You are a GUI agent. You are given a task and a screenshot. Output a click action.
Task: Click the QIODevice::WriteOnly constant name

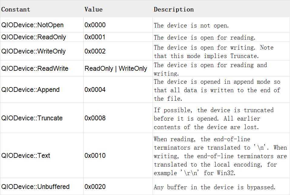[x=33, y=51]
